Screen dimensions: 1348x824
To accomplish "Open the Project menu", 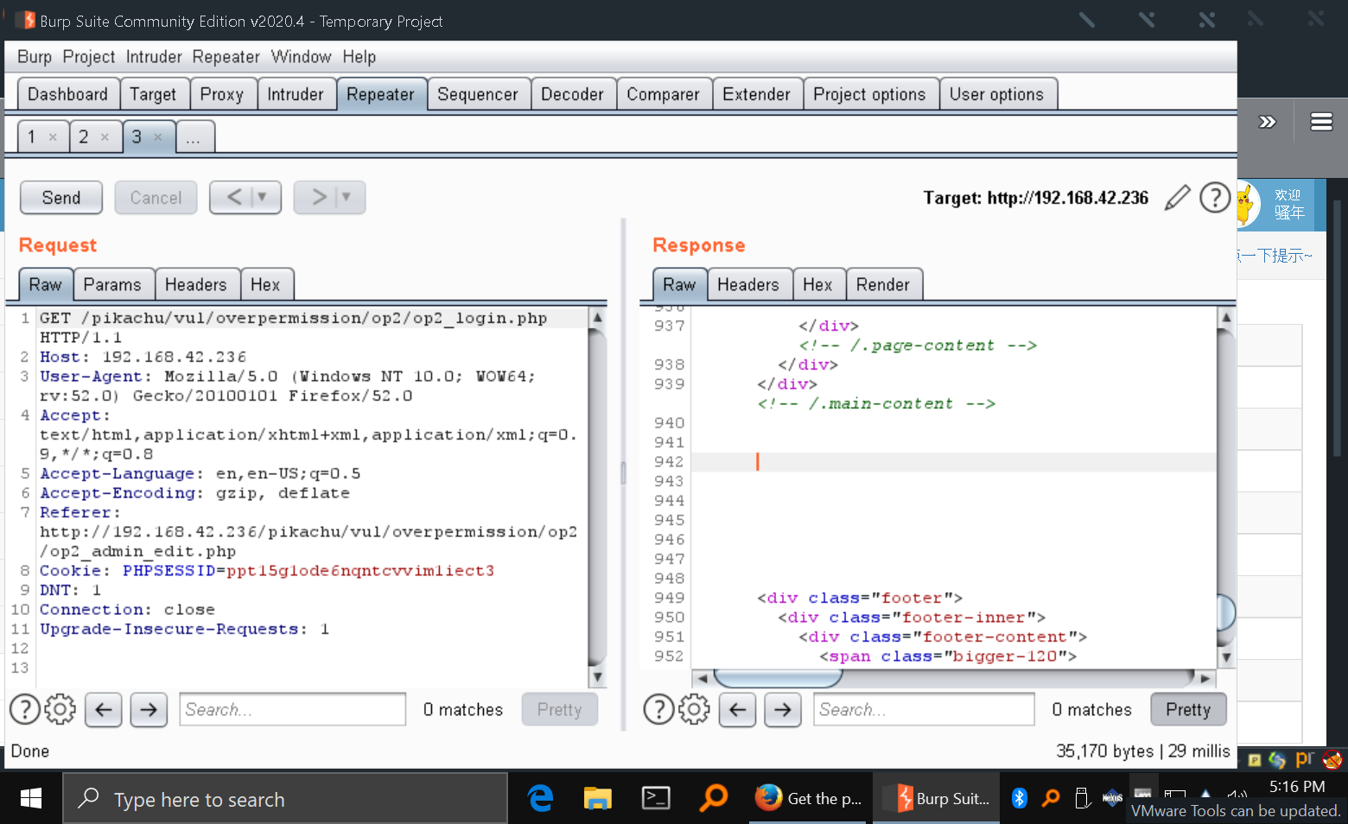I will point(89,57).
